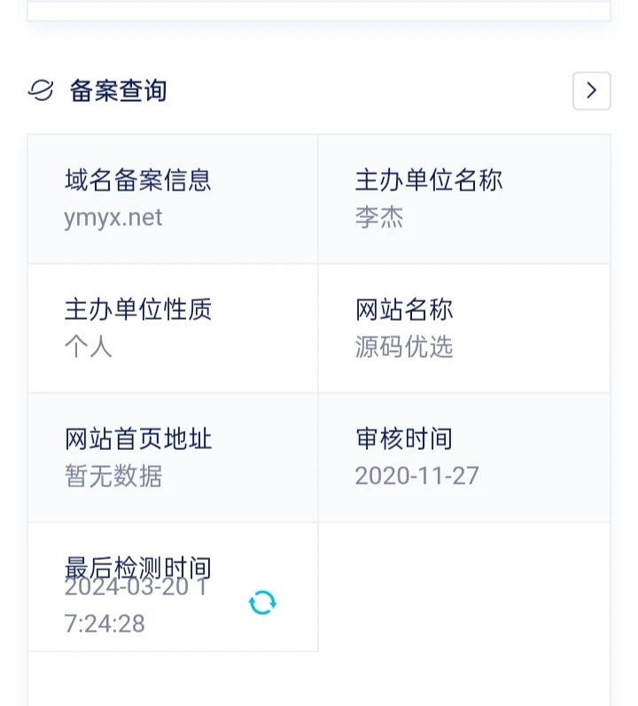Refresh the 最后检测时间 detection time
This screenshot has width=638, height=706.
coord(262,603)
